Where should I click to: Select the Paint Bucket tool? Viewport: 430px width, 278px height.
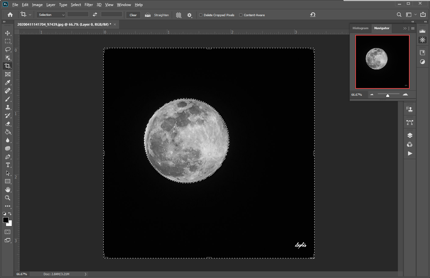click(8, 132)
